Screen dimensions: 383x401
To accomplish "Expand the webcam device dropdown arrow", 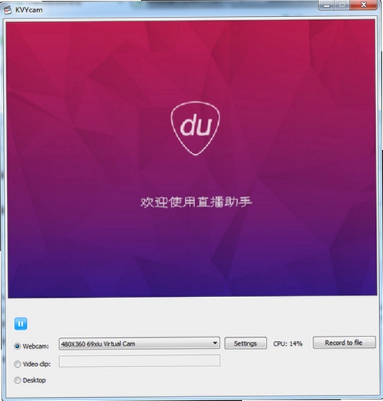I will click(215, 343).
